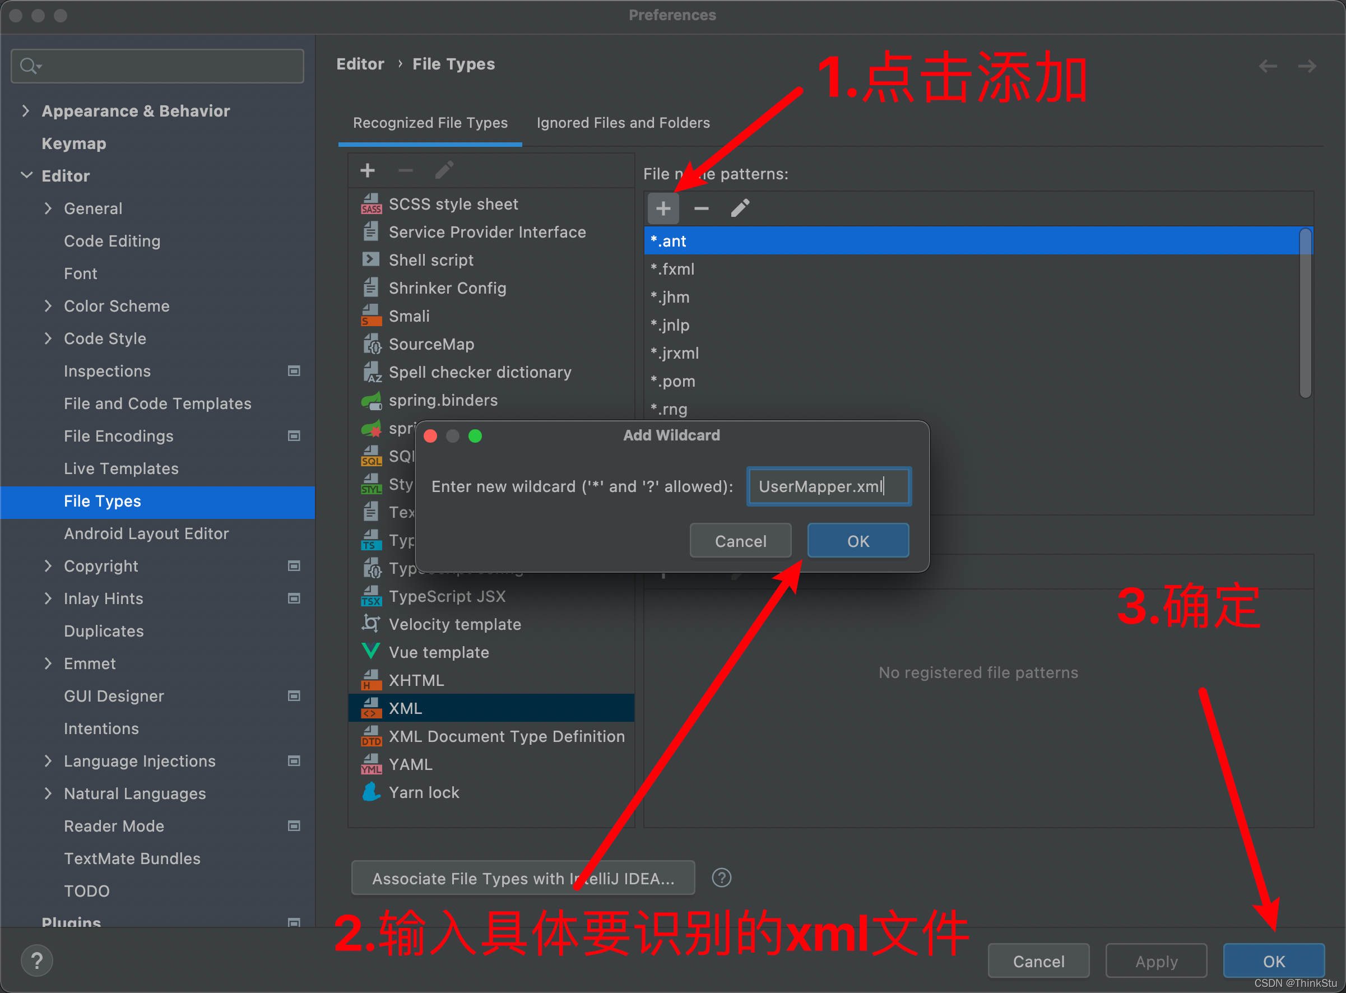Click the edit file name pattern pencil icon
The image size is (1346, 993).
pyautogui.click(x=740, y=208)
